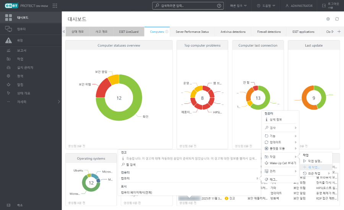Click the search field help question icon

[219, 6]
